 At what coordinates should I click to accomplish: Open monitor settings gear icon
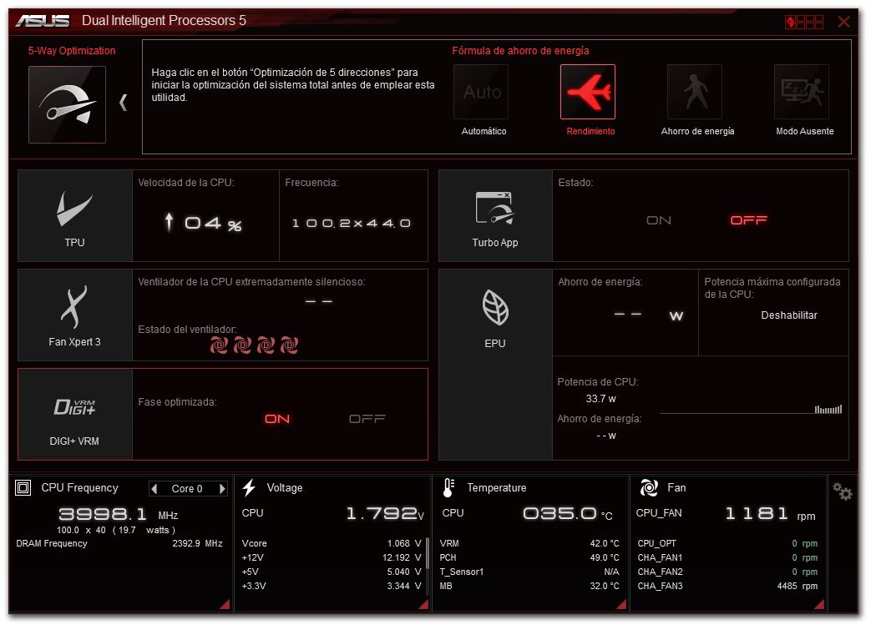point(842,491)
